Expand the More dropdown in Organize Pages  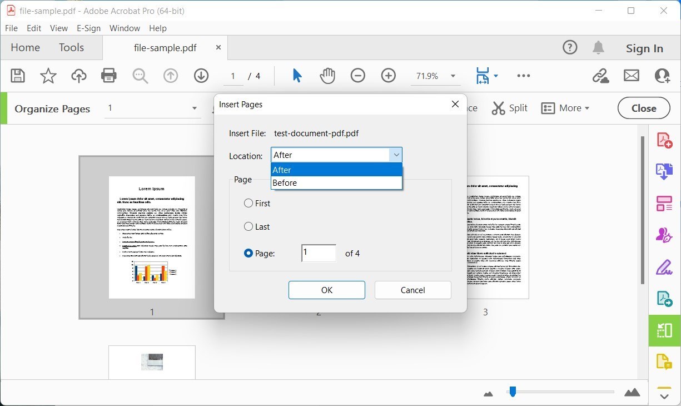(x=565, y=108)
